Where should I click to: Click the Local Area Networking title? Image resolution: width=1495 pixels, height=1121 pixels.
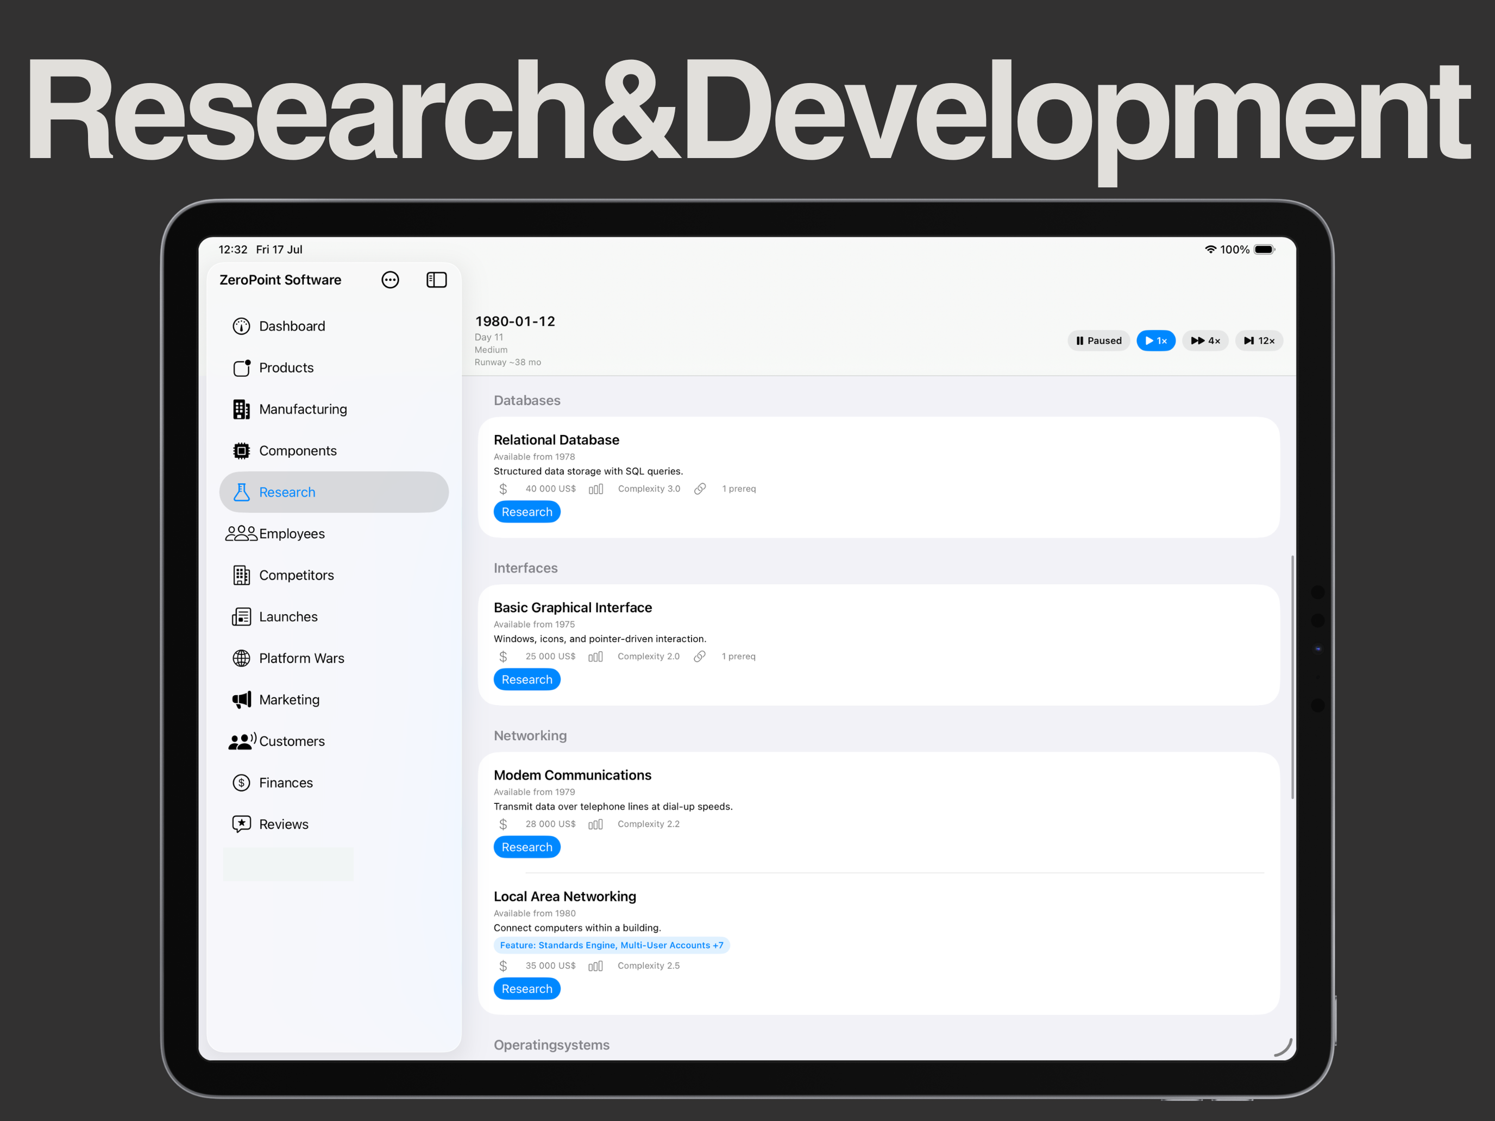click(565, 897)
